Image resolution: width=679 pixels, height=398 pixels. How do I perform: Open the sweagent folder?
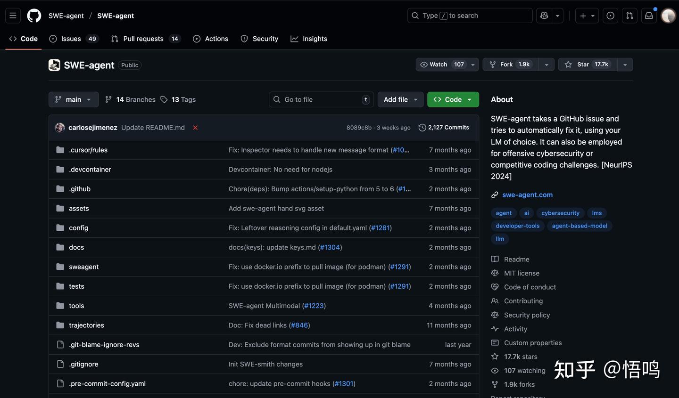(83, 267)
